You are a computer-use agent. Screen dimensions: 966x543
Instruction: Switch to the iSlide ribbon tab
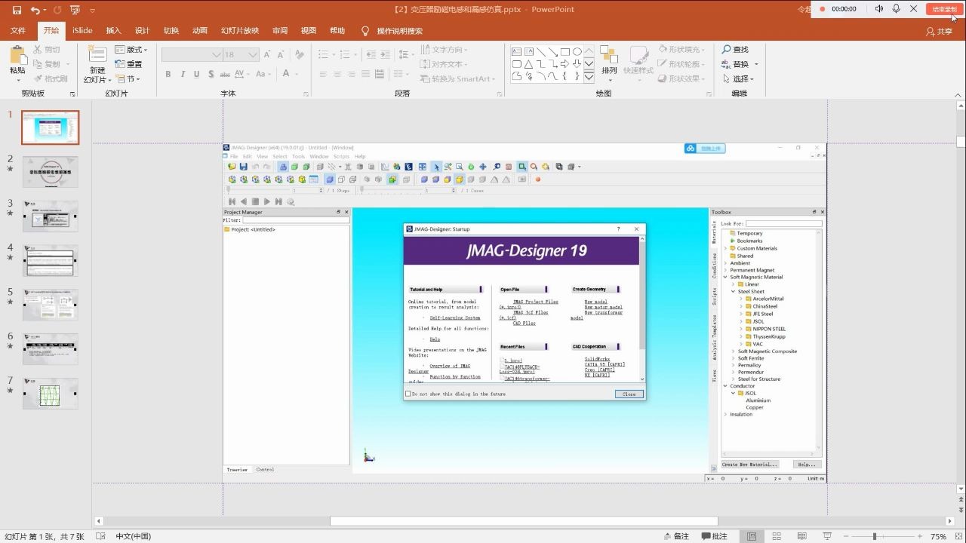coord(82,31)
